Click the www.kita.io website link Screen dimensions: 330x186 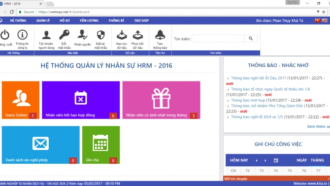[317, 184]
